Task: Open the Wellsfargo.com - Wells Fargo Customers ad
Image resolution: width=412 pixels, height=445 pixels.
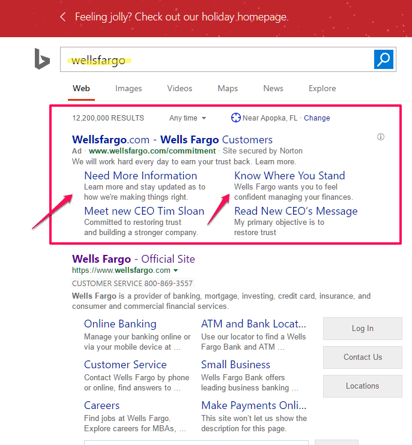Action: pos(172,140)
